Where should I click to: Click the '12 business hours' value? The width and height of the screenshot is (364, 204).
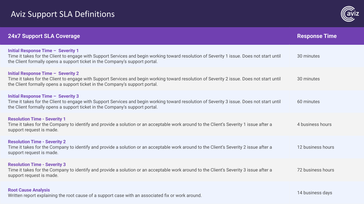tap(316, 147)
